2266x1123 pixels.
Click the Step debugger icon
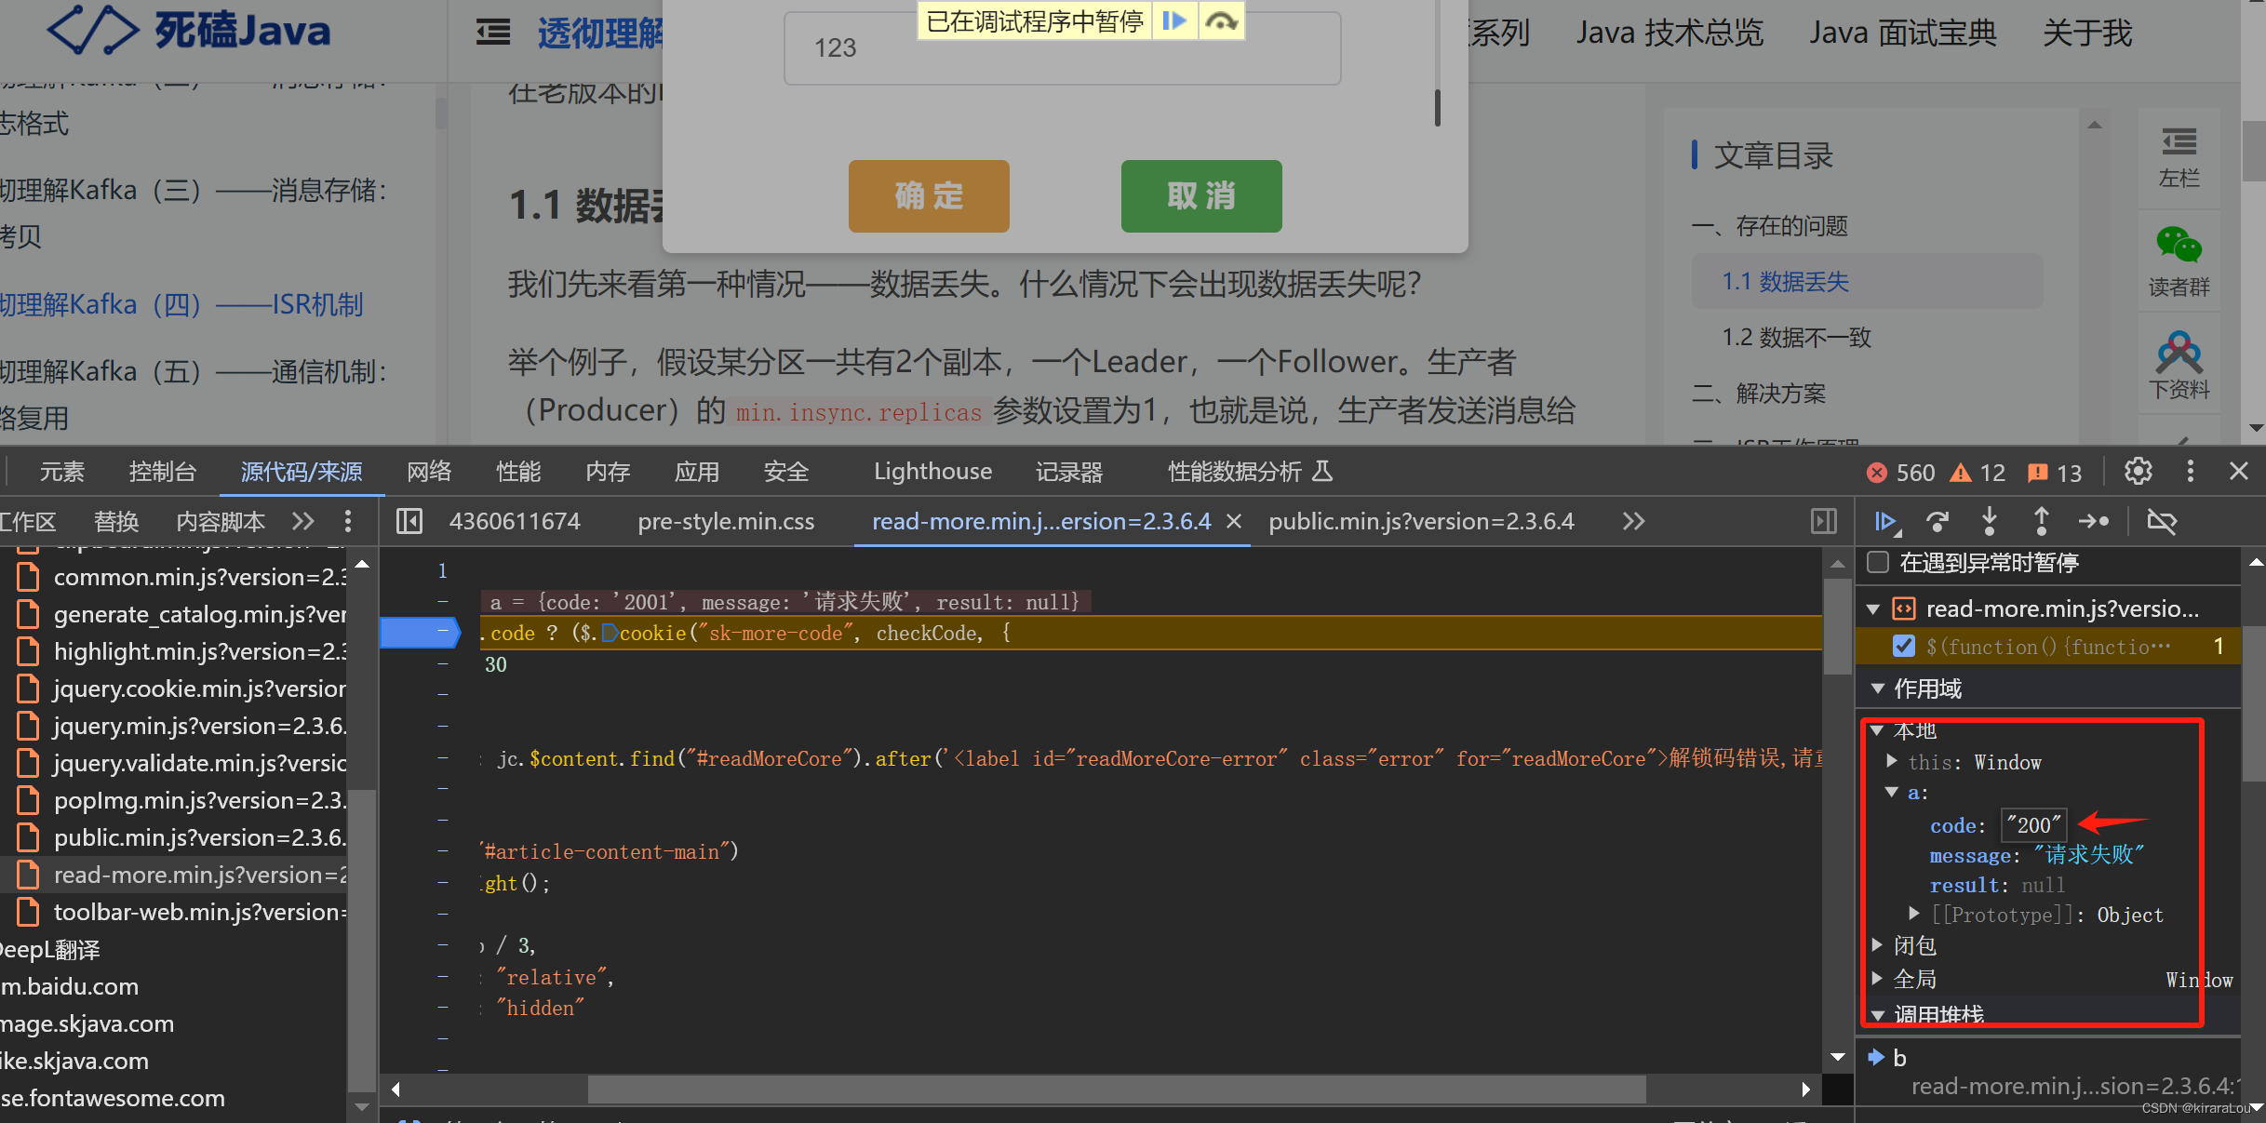pos(2094,521)
